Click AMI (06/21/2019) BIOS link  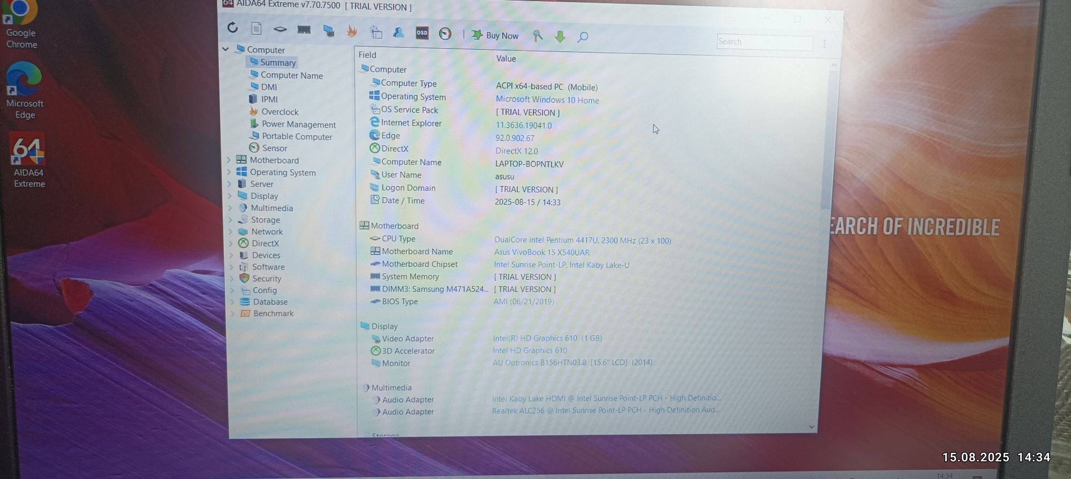(x=523, y=302)
